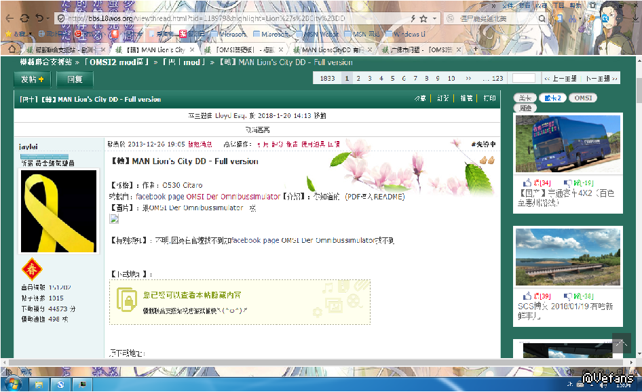The image size is (642, 392).
Task: Click the 'next topic >>' link
Action: pyautogui.click(x=601, y=79)
